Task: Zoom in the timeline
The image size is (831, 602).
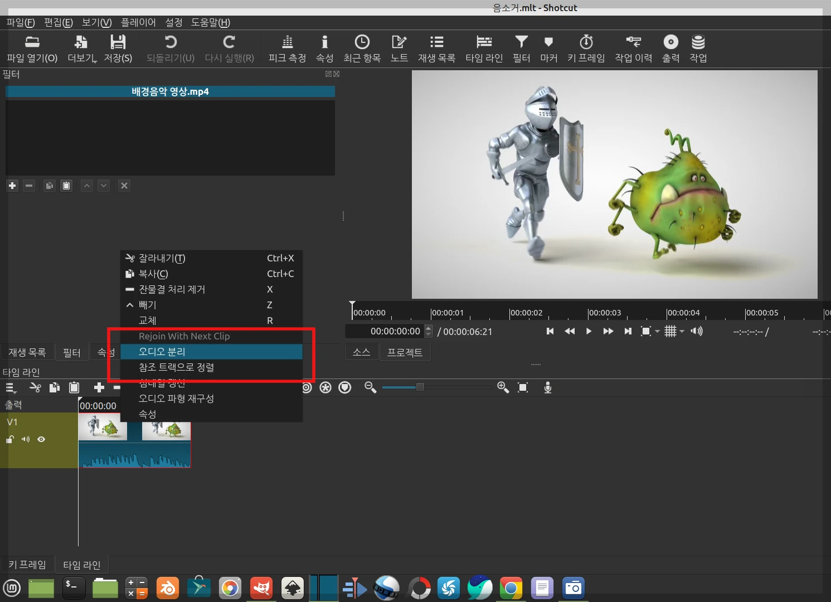Action: pos(503,387)
